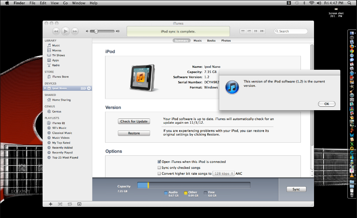The width and height of the screenshot is (357, 218).
Task: Open the Music Videos playlist
Action: 61,138
